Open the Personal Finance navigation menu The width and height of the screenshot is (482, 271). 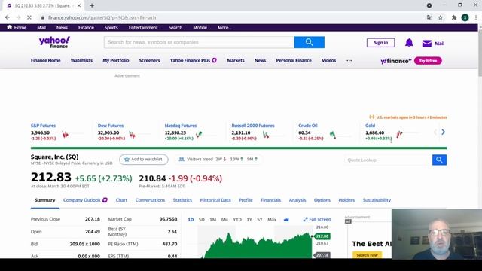[x=294, y=60]
